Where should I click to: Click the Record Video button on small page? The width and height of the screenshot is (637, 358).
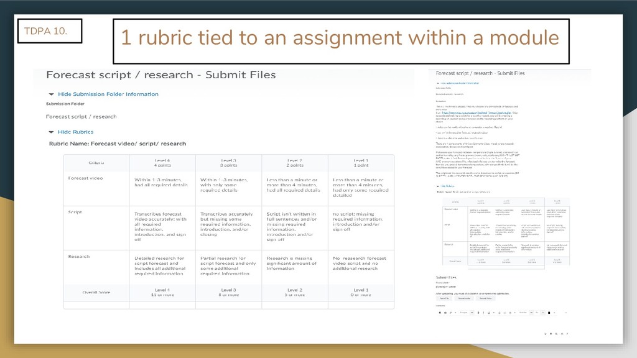(485, 298)
